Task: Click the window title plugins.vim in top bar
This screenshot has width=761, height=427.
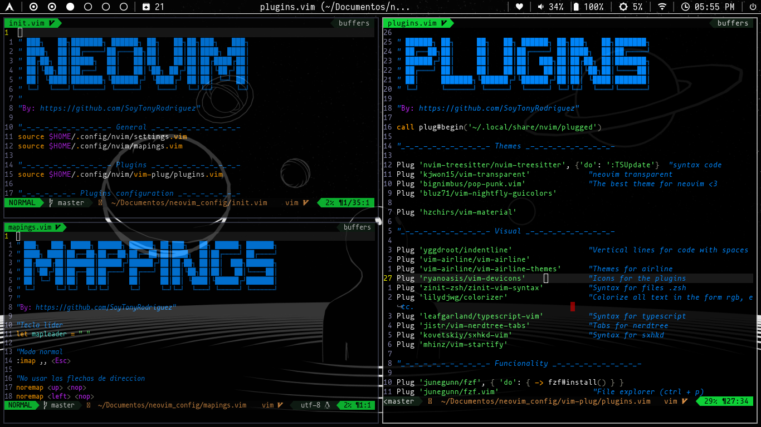Action: coord(335,7)
